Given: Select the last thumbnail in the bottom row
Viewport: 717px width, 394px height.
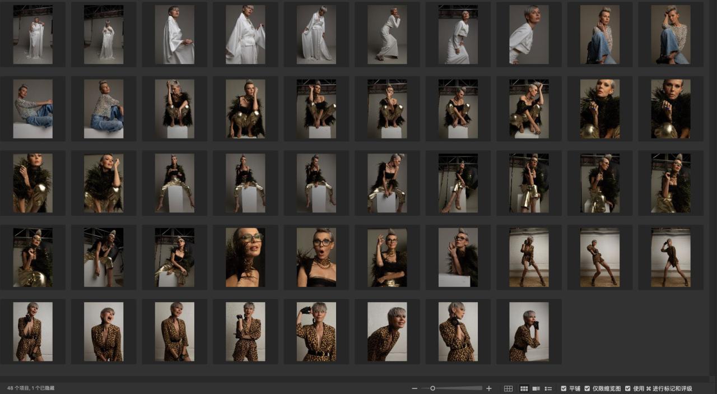Looking at the screenshot, I should (529, 331).
